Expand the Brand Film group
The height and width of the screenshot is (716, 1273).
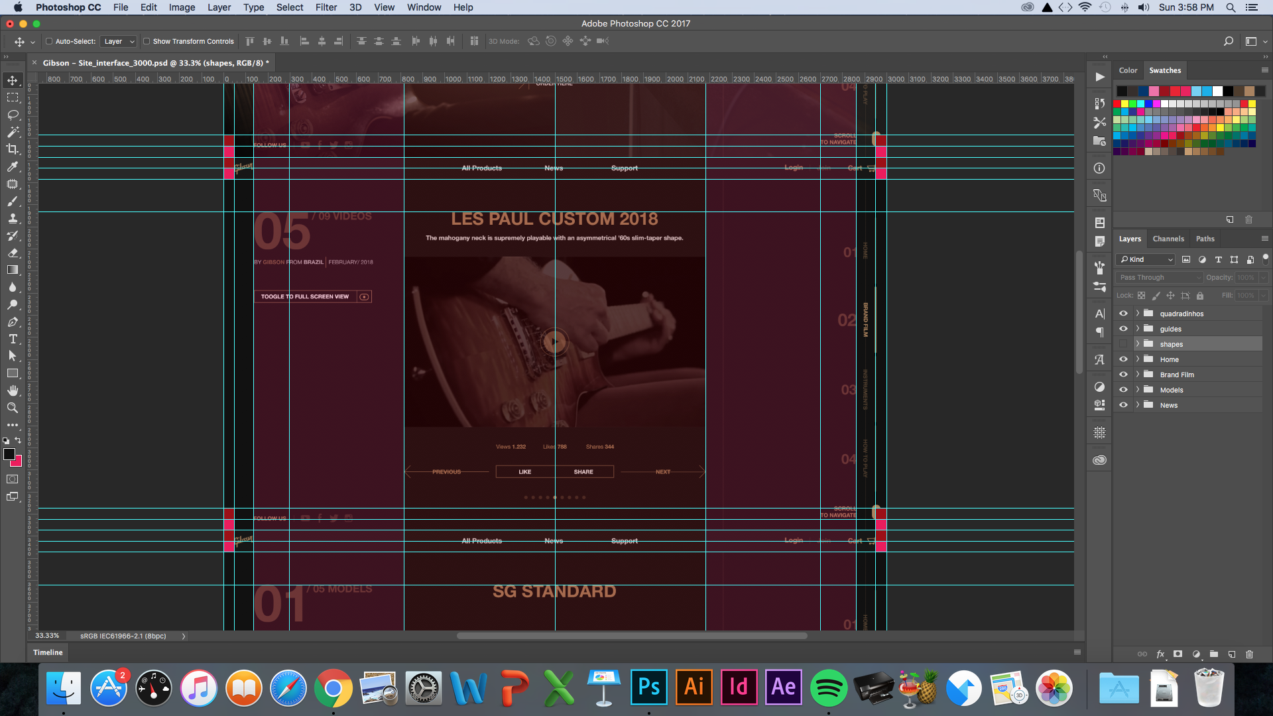1138,375
